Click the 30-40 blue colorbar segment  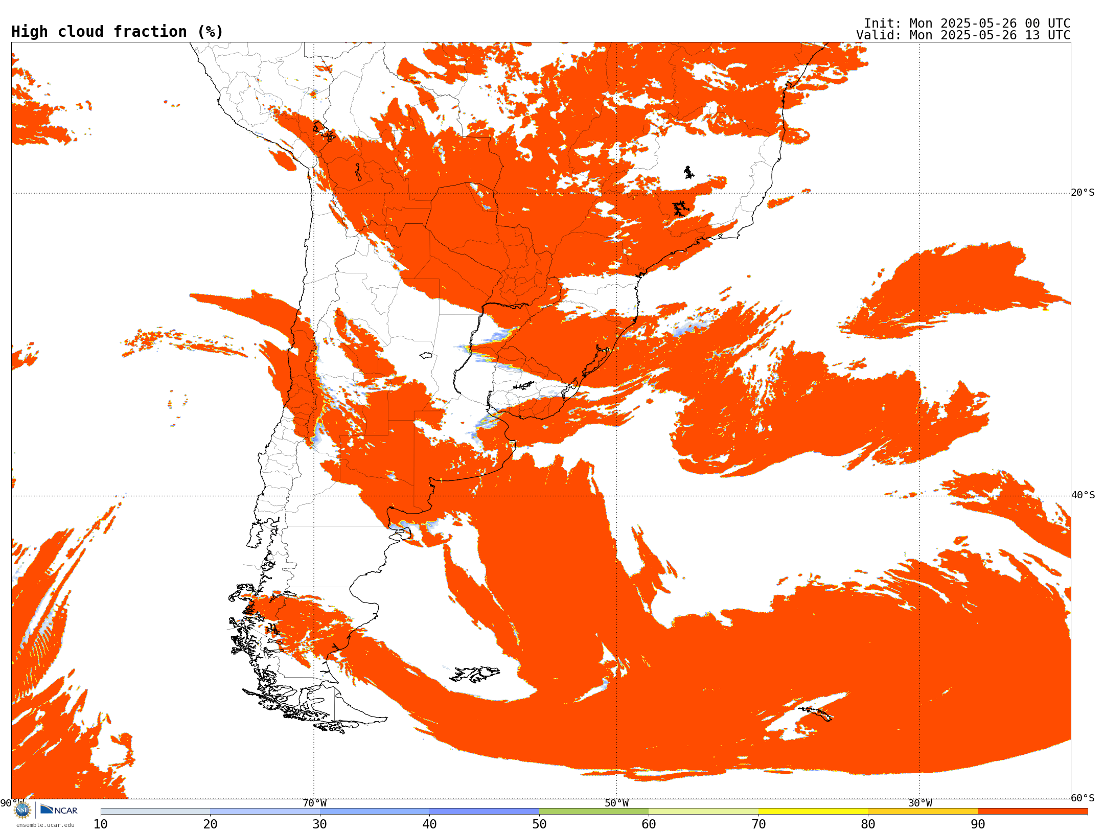(x=375, y=812)
